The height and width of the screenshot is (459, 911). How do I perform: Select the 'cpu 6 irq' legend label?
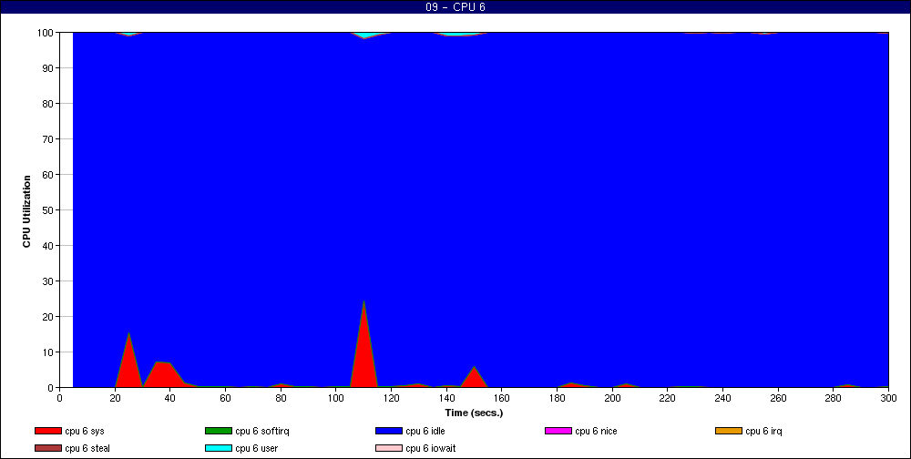[764, 431]
